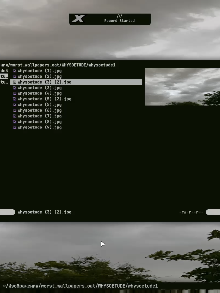Click the file permissions -rw-r--r-- in status bar
220x293 pixels.
click(191, 212)
